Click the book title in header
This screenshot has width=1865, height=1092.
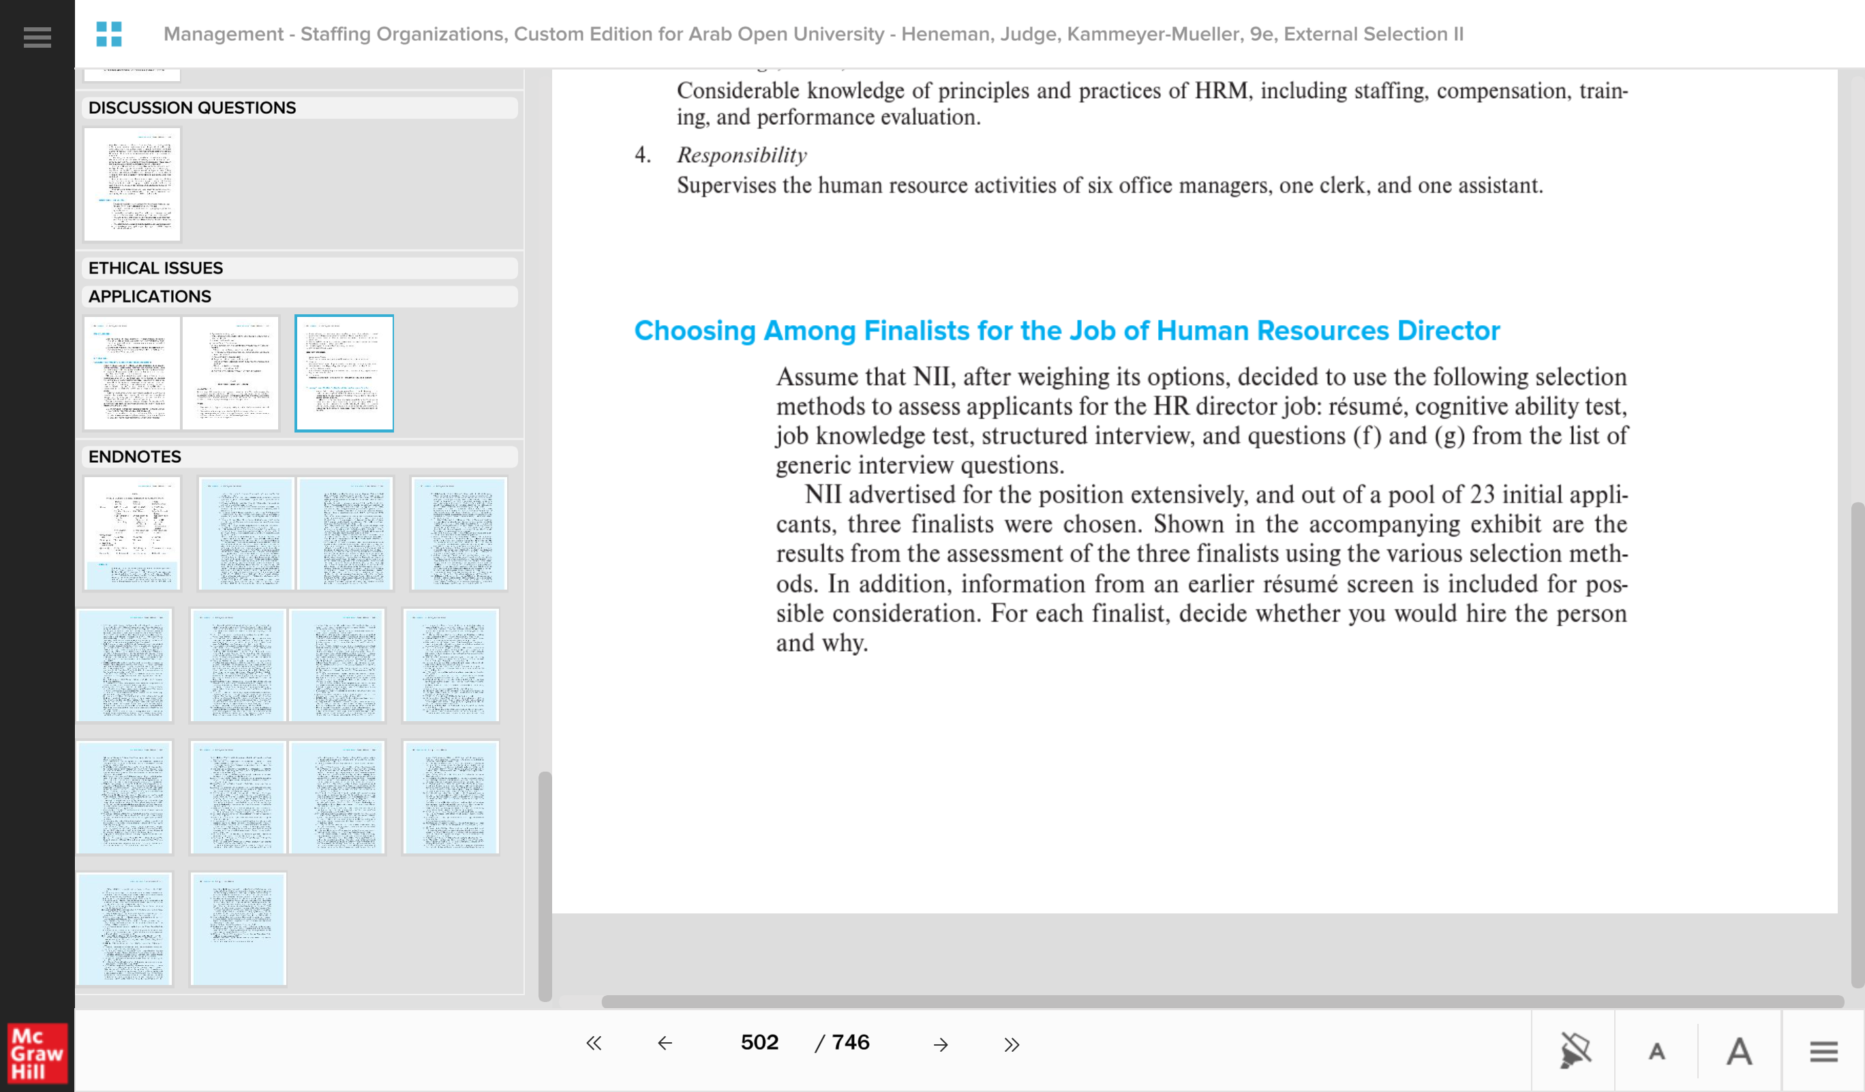(x=813, y=34)
